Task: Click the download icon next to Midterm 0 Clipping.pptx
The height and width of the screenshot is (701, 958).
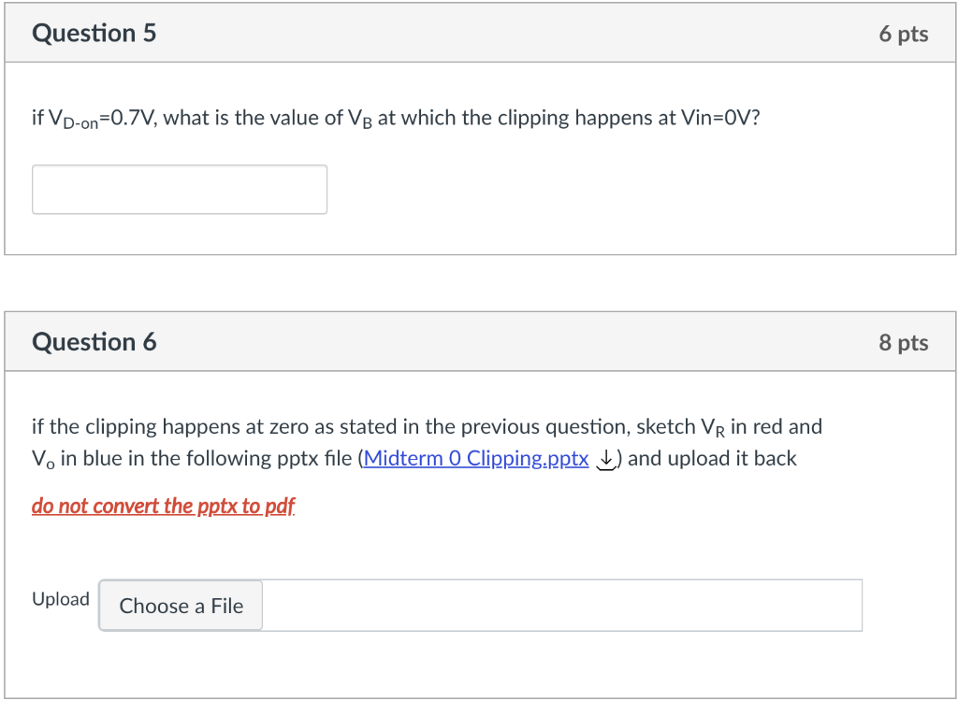Action: pos(605,460)
